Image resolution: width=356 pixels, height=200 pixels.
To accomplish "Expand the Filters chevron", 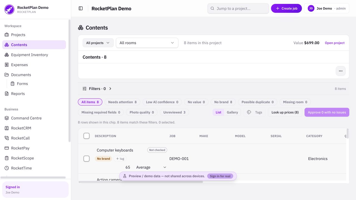I will [110, 89].
